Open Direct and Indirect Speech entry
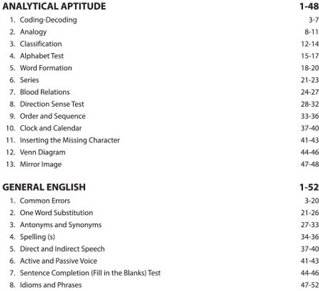This screenshot has width=319, height=291. 62,249
